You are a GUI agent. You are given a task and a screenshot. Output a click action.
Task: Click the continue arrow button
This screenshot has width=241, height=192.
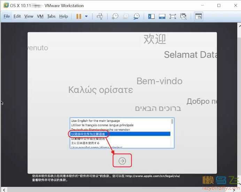click(122, 161)
